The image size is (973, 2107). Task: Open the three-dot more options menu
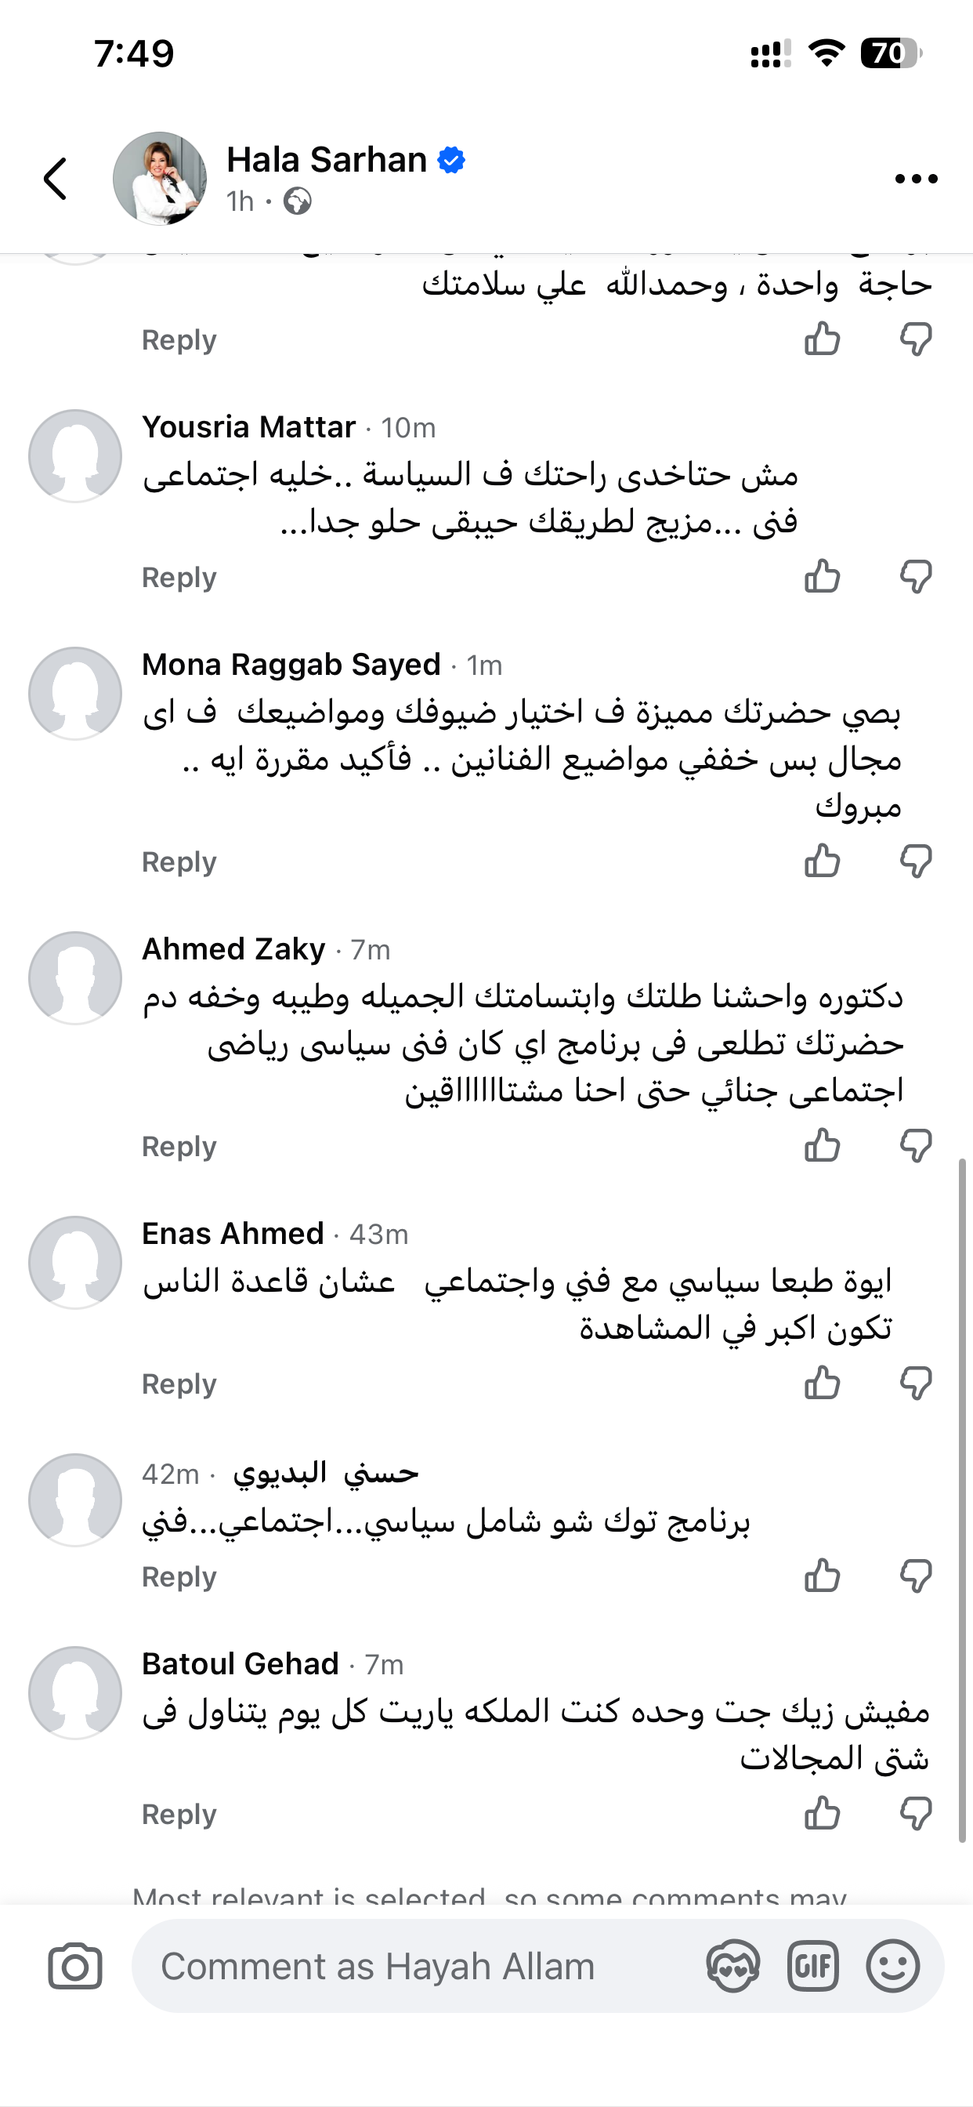click(916, 178)
